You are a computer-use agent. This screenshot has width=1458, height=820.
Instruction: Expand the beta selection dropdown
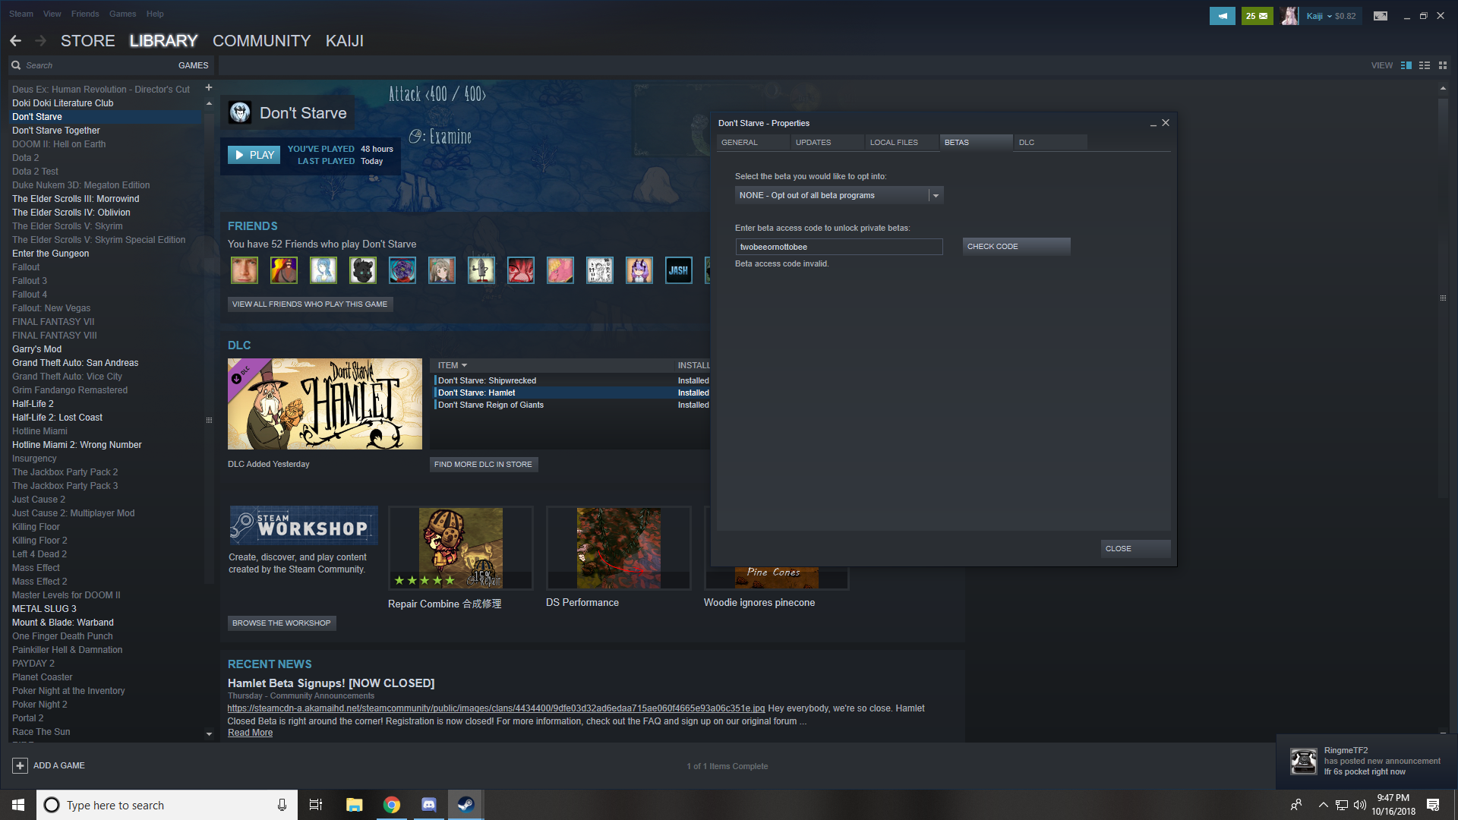[936, 196]
